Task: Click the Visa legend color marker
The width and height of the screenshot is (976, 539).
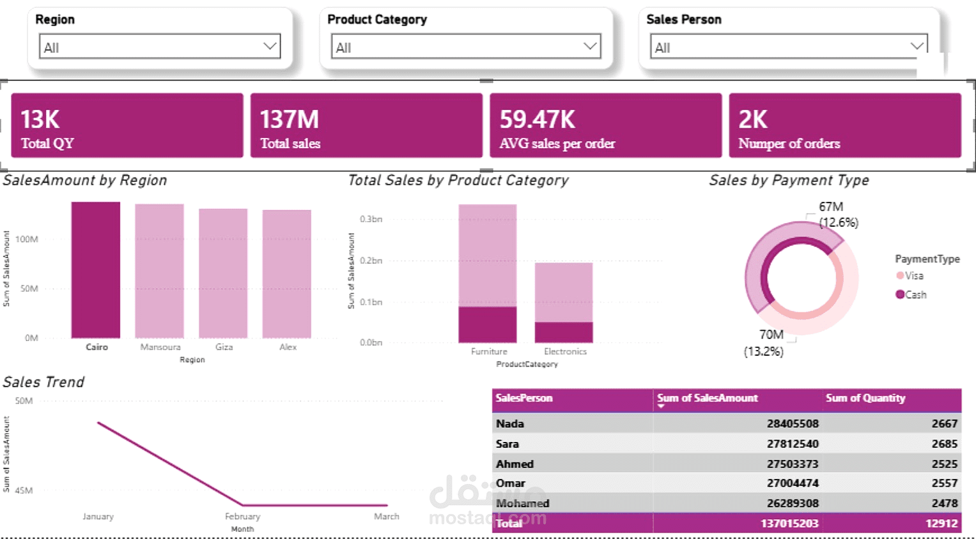Action: click(900, 276)
